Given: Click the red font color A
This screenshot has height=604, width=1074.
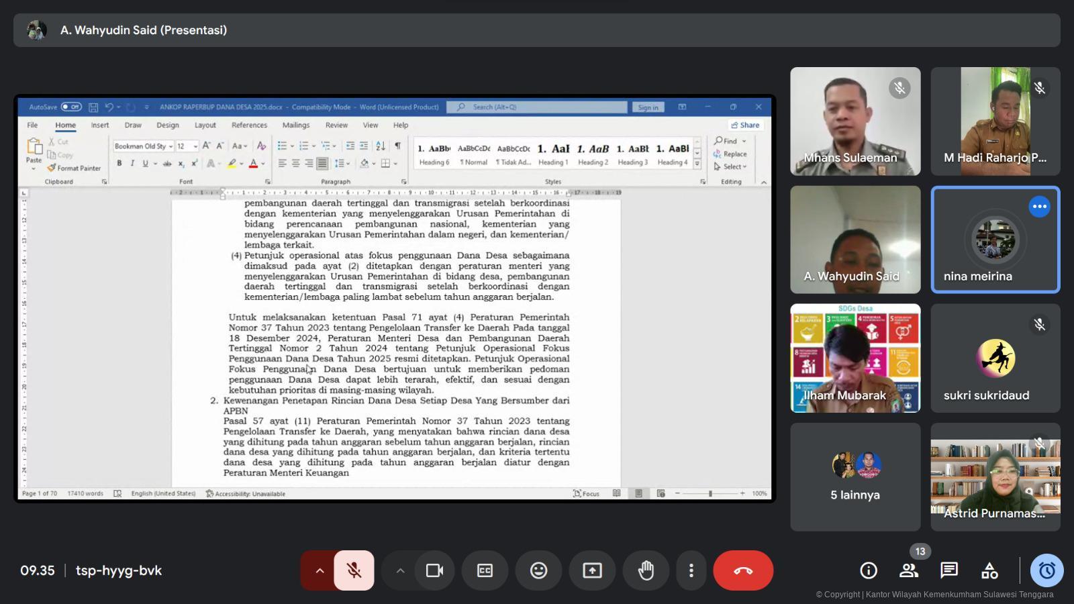Looking at the screenshot, I should click(253, 163).
